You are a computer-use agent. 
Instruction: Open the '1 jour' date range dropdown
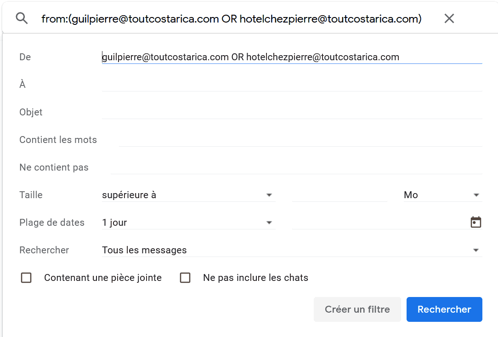(189, 223)
